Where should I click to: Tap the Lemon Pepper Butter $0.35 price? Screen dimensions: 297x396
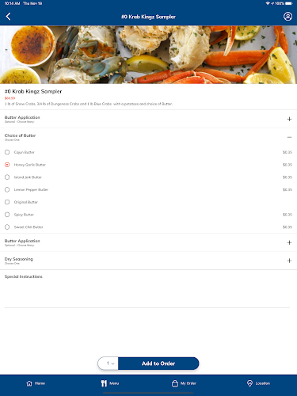click(x=287, y=189)
